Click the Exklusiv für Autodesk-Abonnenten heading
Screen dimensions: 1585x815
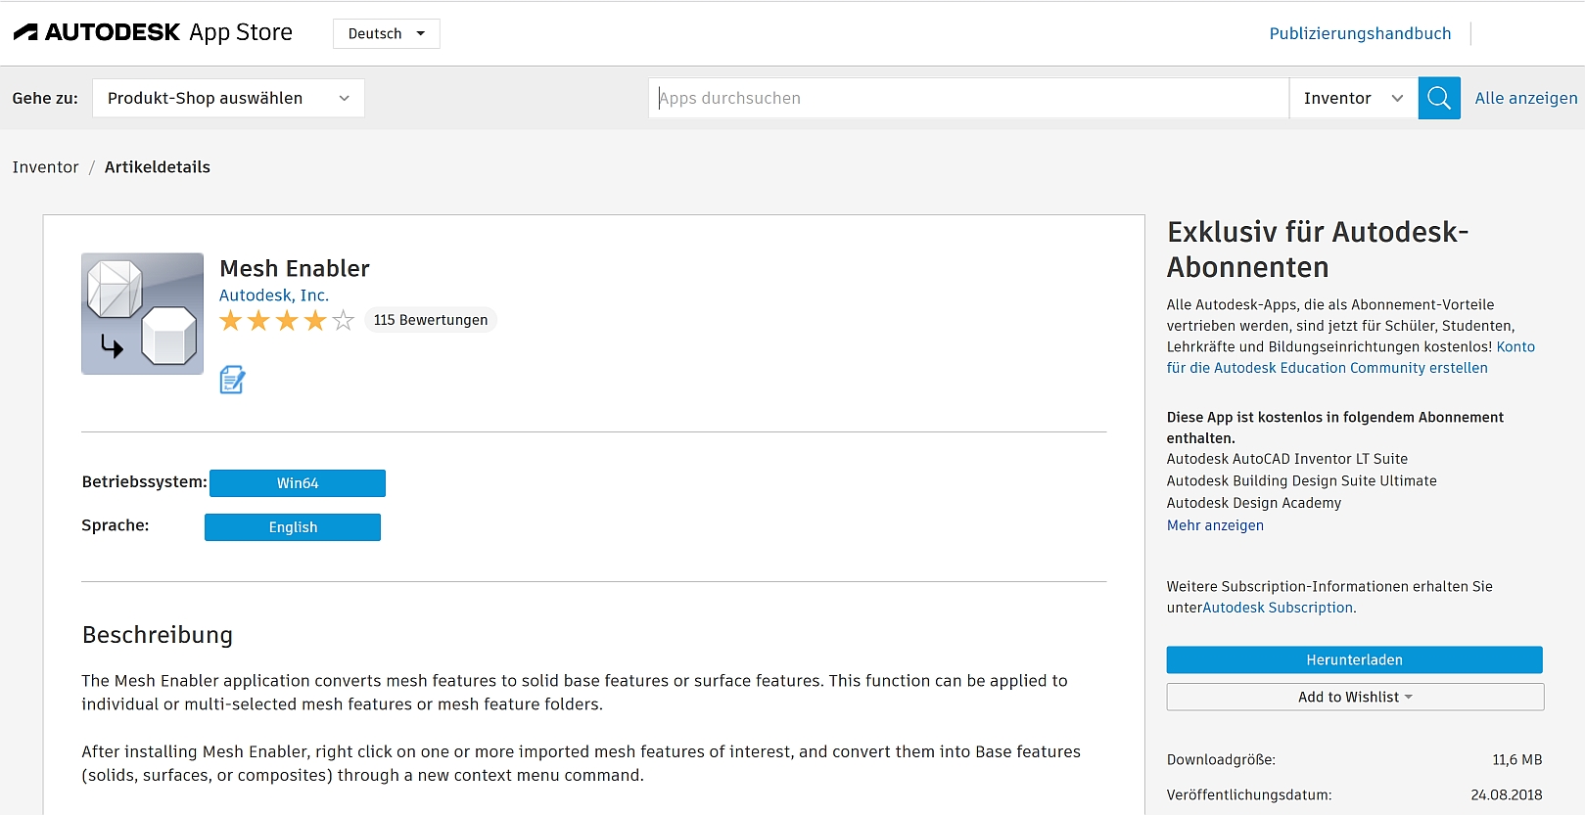tap(1317, 249)
